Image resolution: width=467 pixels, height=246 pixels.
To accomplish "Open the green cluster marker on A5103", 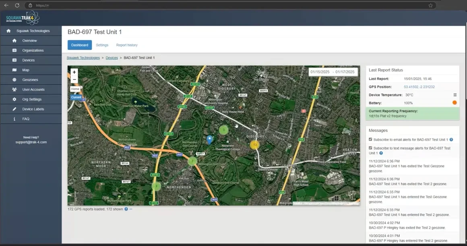I will (156, 186).
